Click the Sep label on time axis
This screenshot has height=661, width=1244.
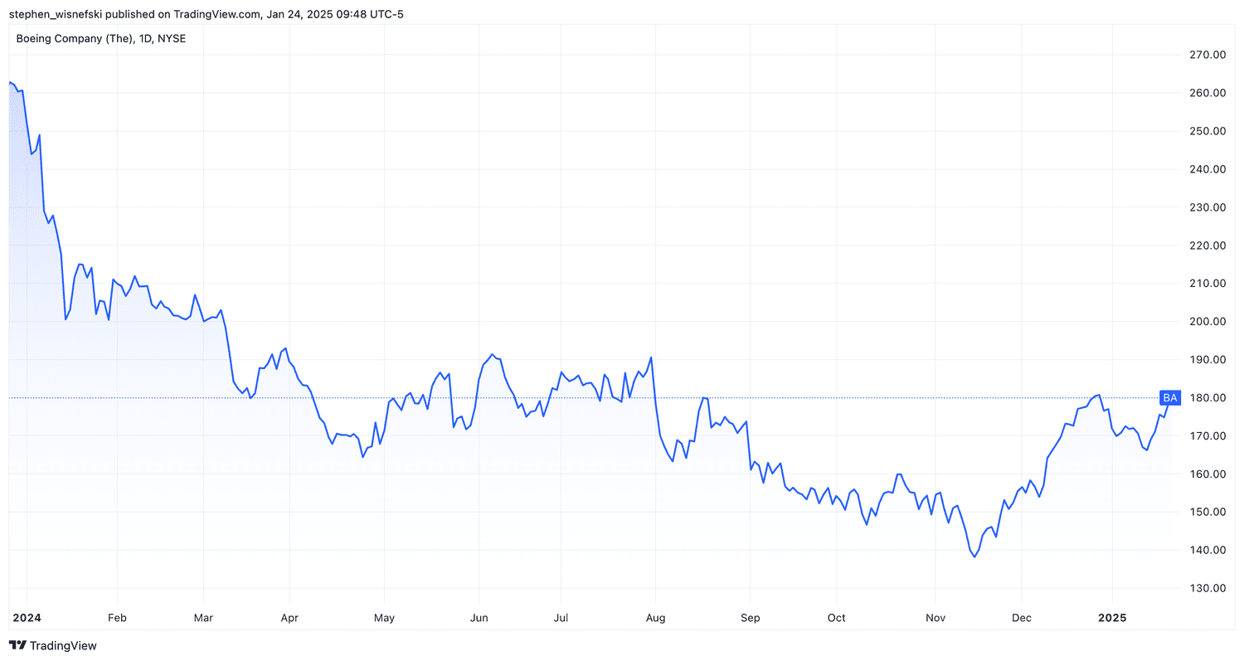point(750,618)
